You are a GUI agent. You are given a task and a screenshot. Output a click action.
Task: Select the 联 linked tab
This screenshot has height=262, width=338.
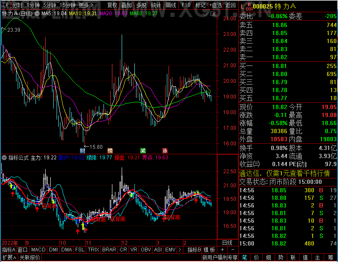click(293, 257)
